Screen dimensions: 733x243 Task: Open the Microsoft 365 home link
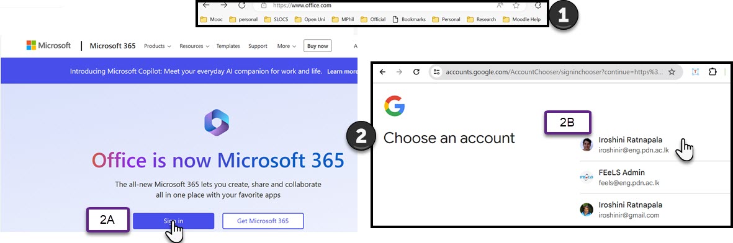tap(113, 46)
